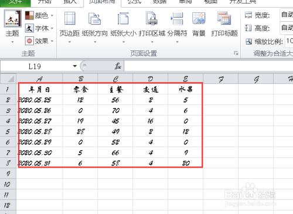Click the Scale (缩放比例) icon
This screenshot has height=214, width=293.
pyautogui.click(x=248, y=41)
